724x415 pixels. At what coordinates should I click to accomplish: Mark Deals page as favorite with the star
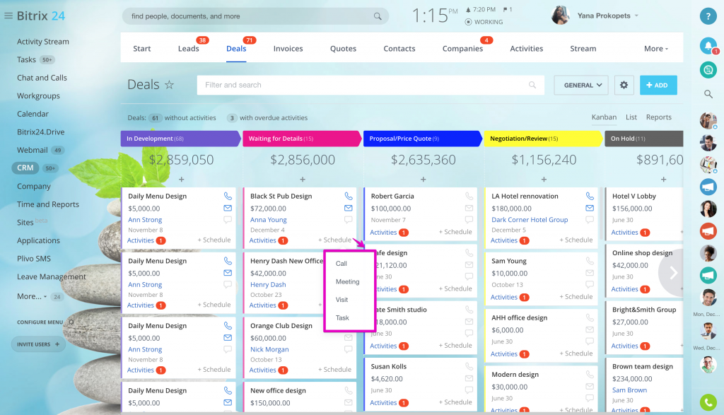[170, 84]
